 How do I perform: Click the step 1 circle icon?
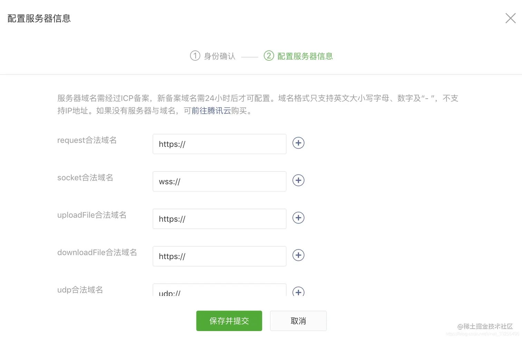(195, 56)
